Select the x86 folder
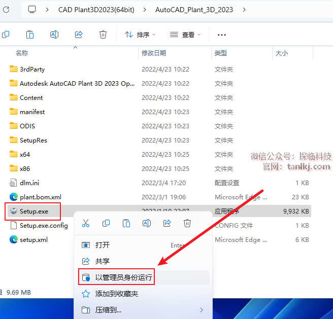333x319 pixels. pos(25,169)
